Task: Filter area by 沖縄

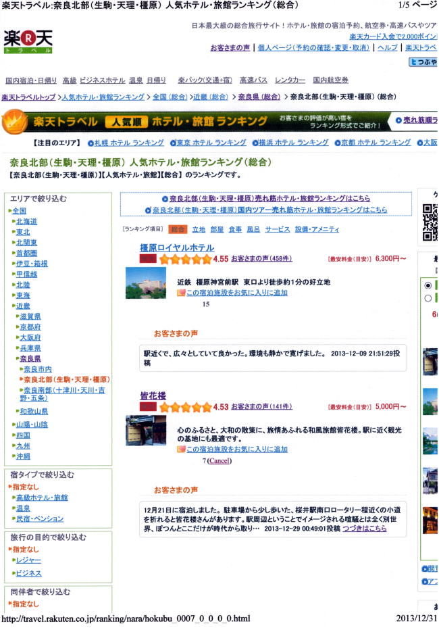Action: point(23,456)
